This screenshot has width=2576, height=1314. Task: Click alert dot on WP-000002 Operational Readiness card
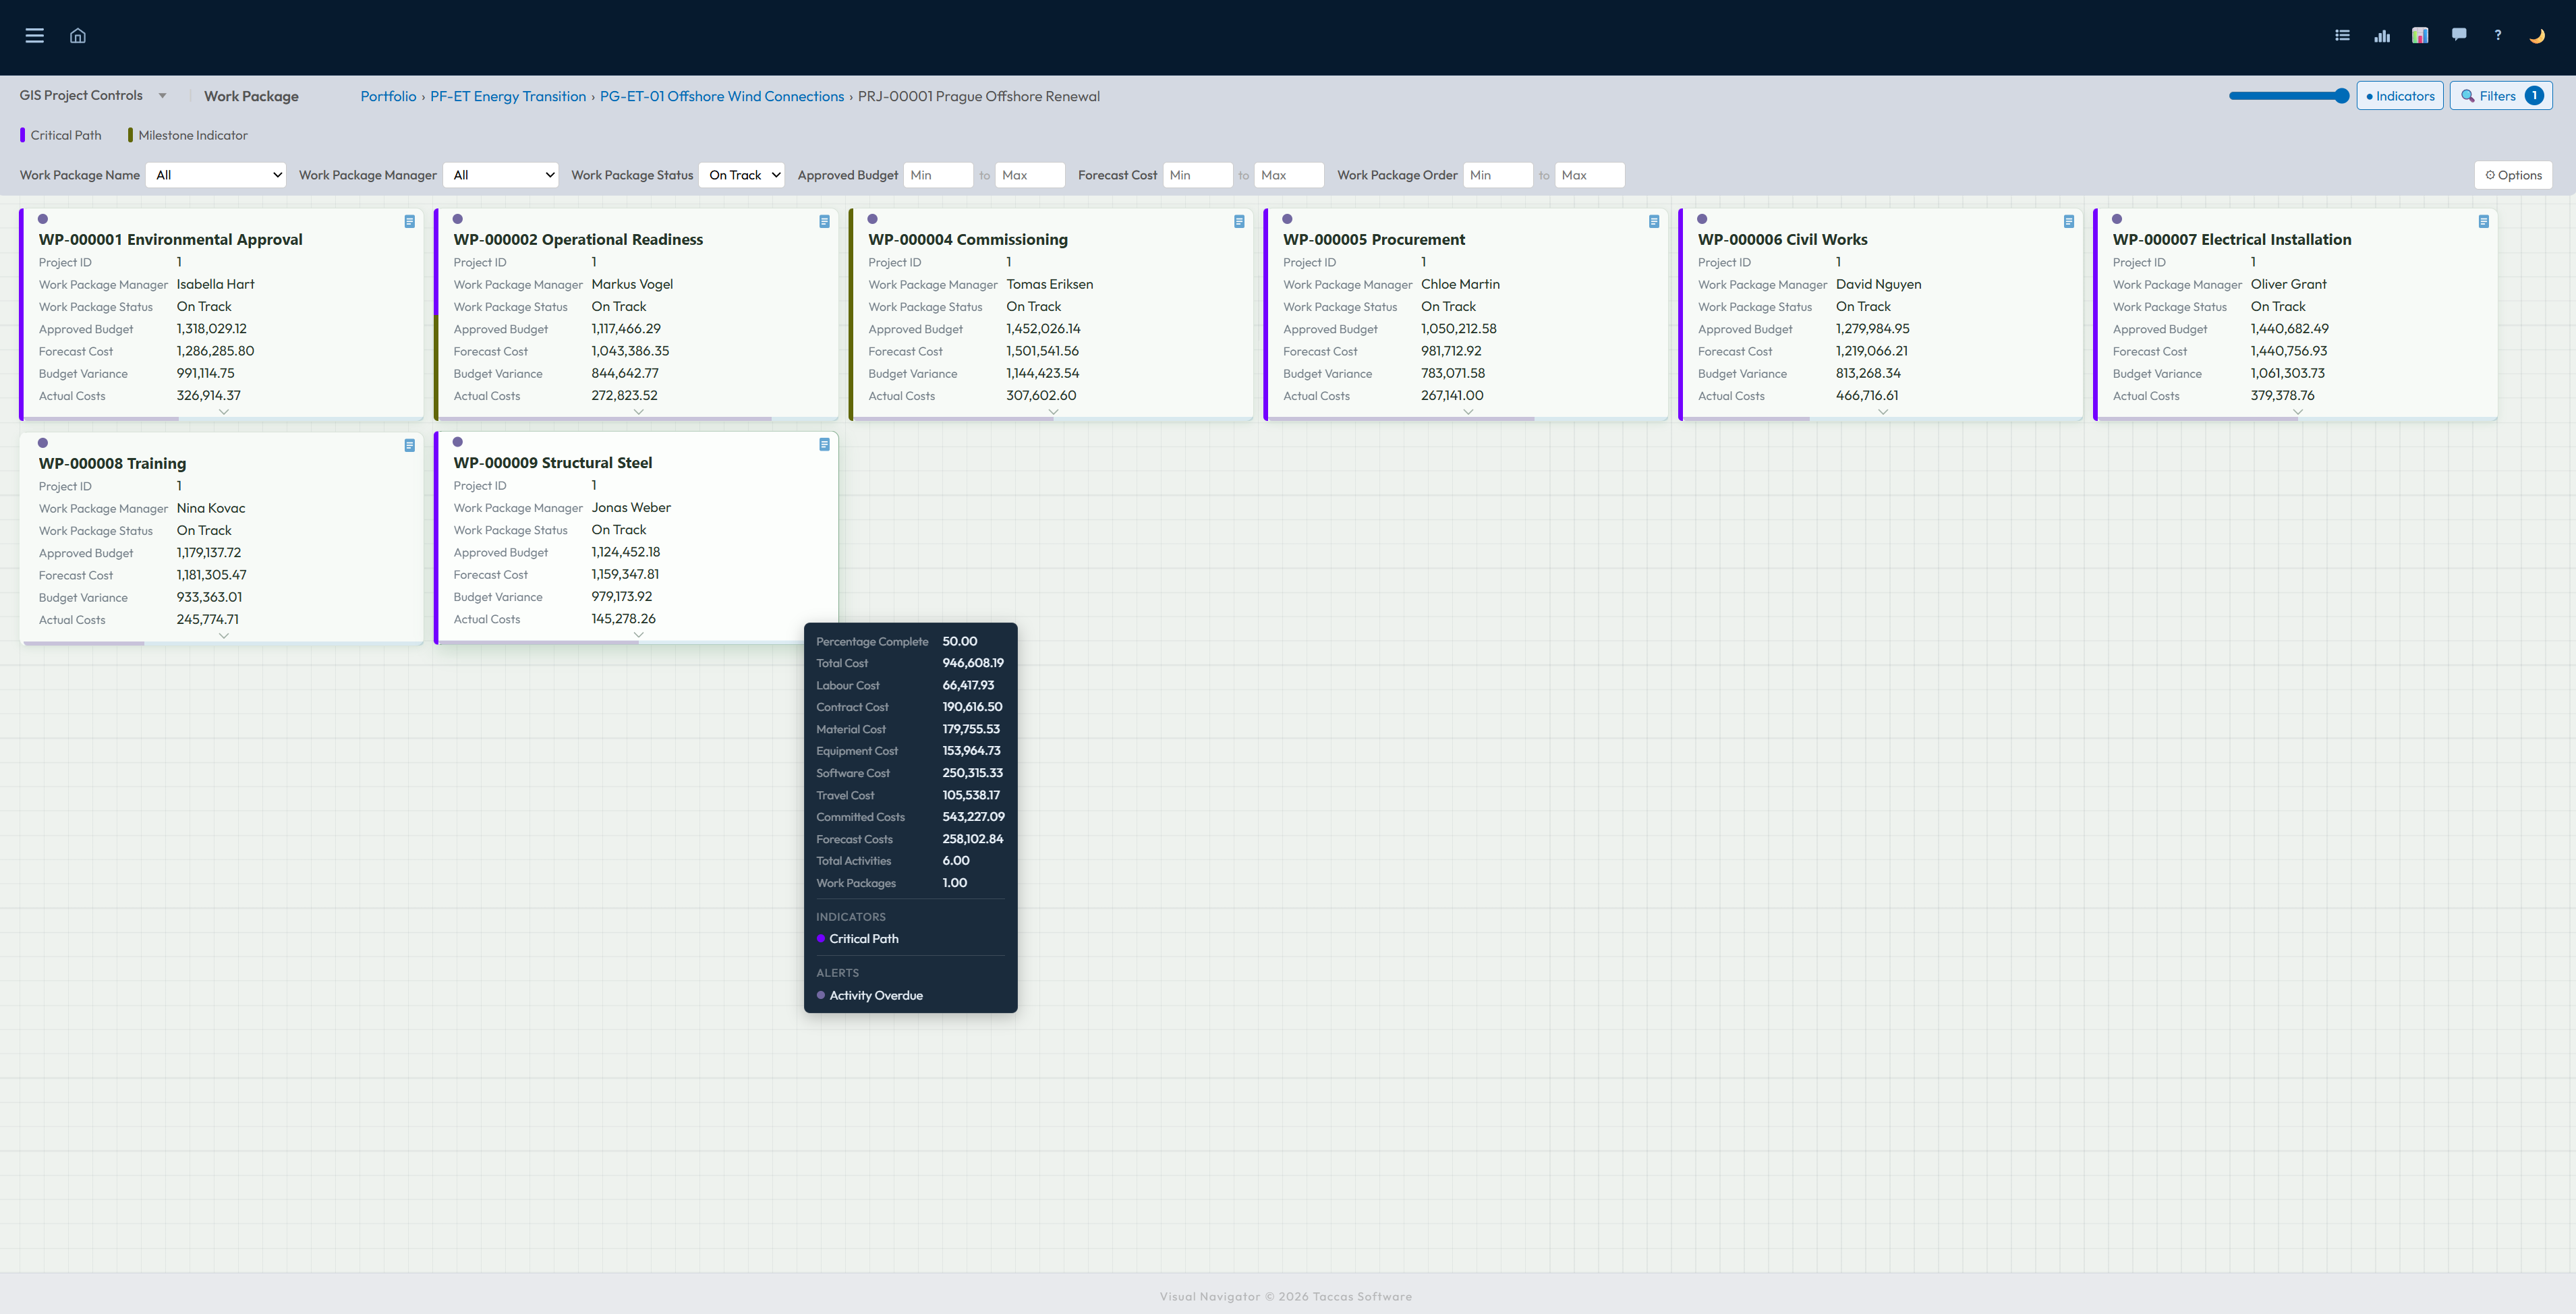(x=458, y=219)
